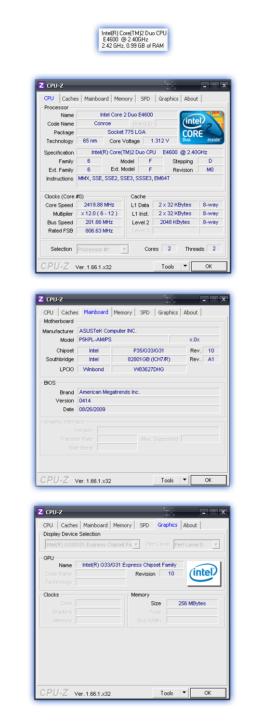Select the Memory tab in Mainboard window

pos(123,312)
